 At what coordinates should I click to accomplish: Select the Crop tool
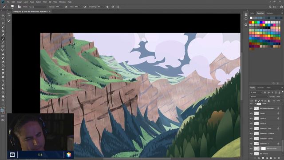(3, 31)
